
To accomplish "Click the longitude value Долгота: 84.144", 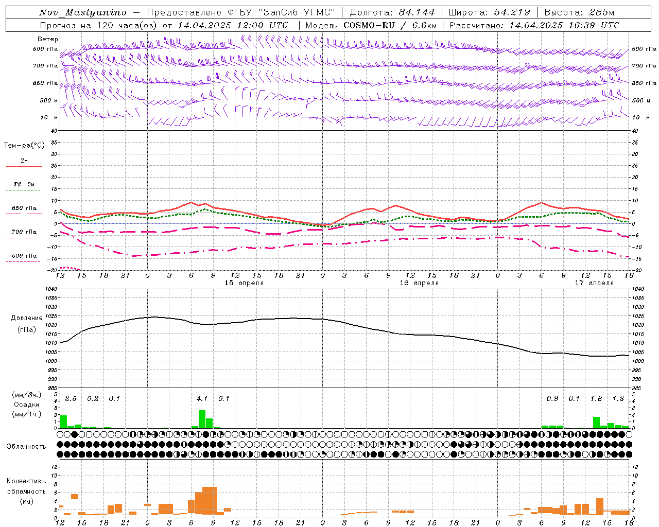I will [392, 12].
